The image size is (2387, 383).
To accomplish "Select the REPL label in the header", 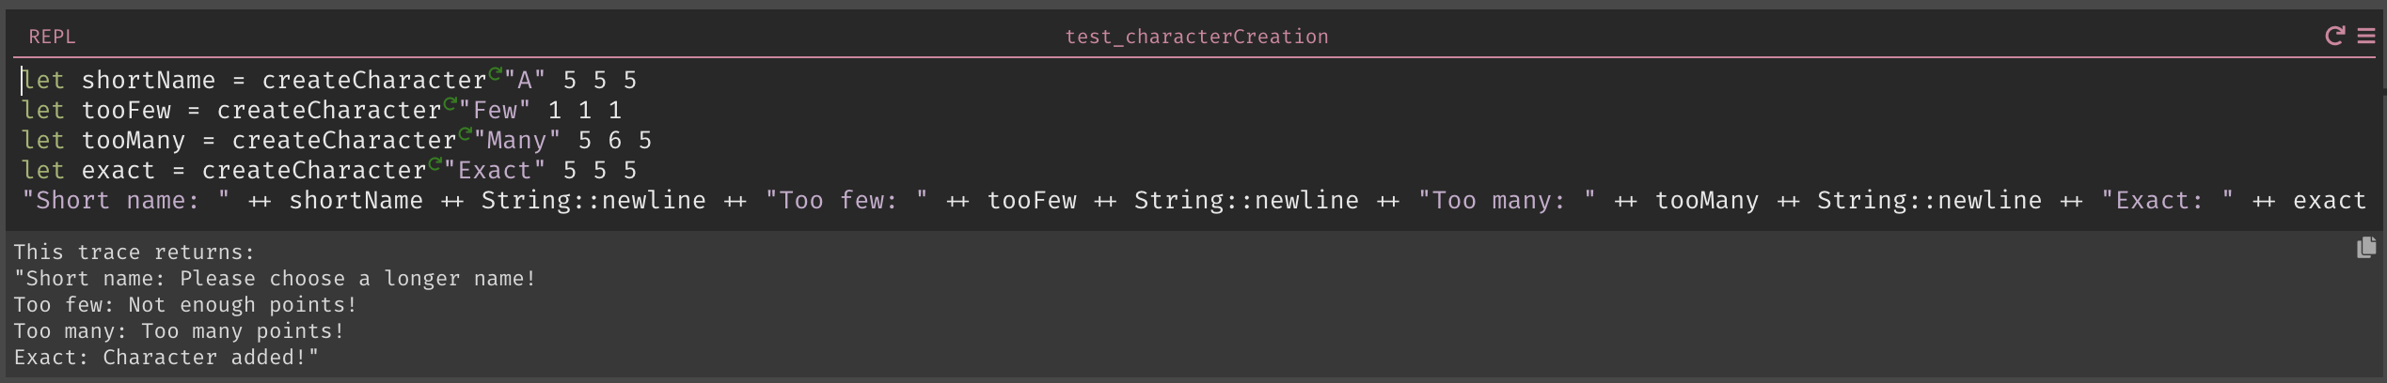I will (52, 37).
